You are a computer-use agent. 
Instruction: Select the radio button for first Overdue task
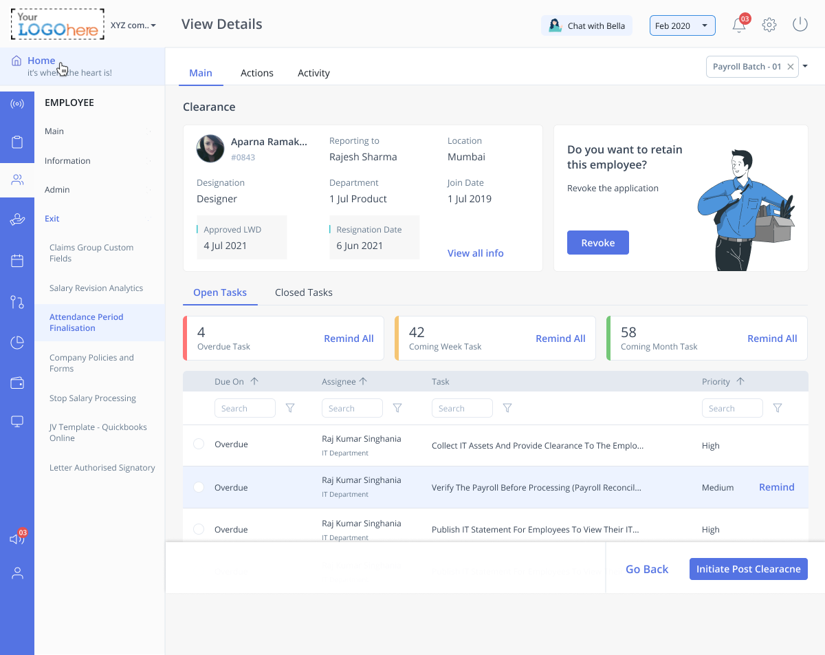click(199, 444)
